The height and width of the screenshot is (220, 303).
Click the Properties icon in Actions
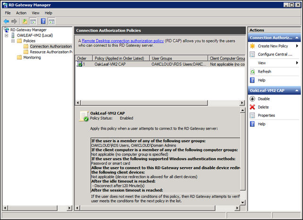click(252, 115)
